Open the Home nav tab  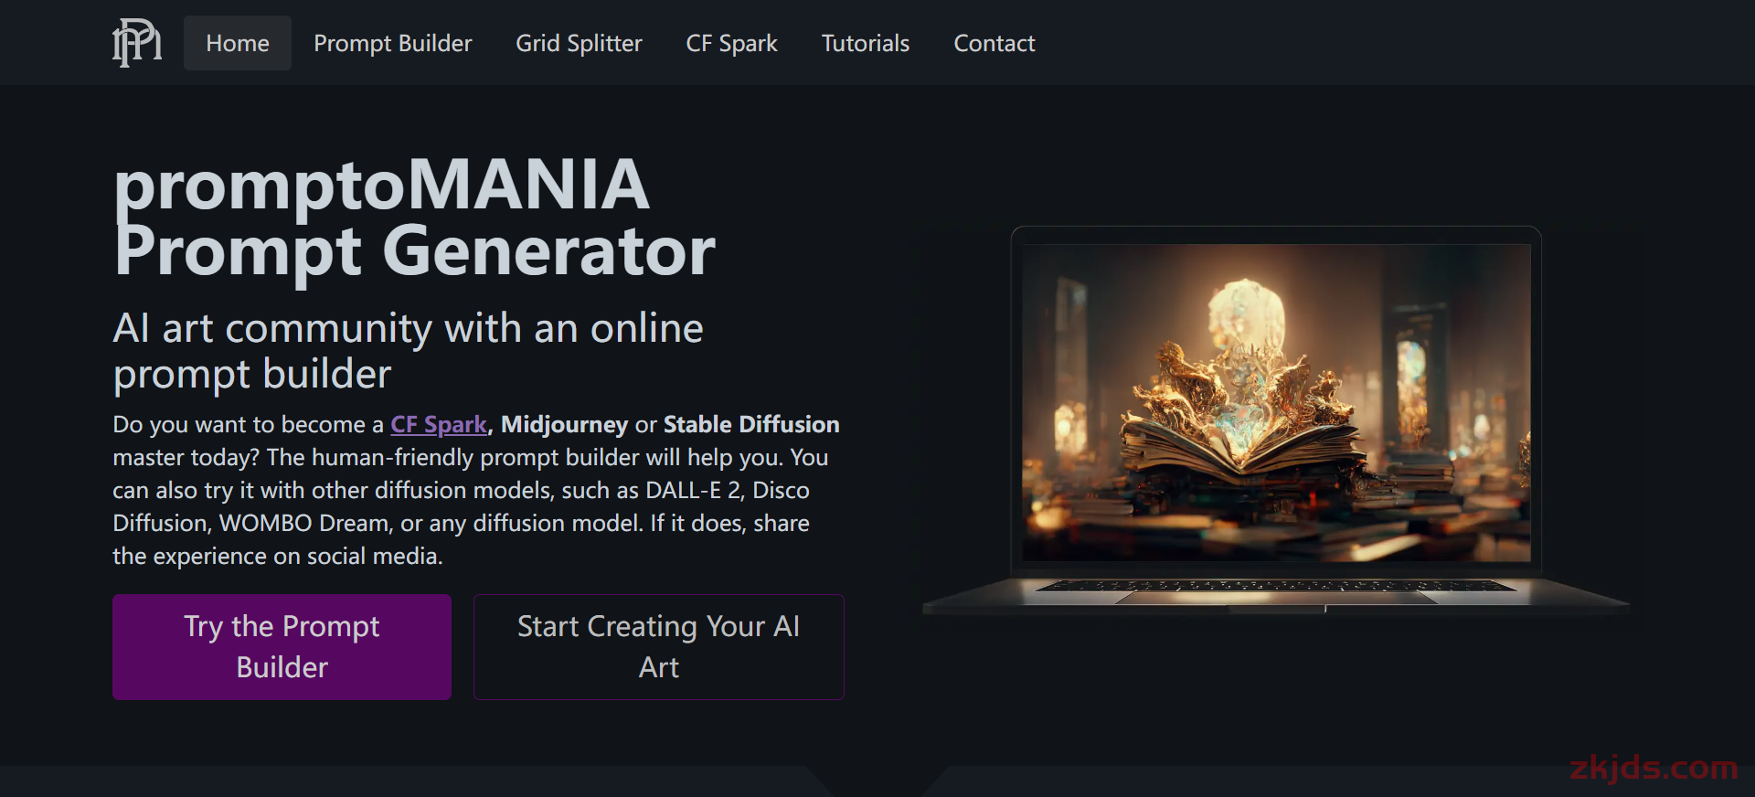[x=238, y=43]
